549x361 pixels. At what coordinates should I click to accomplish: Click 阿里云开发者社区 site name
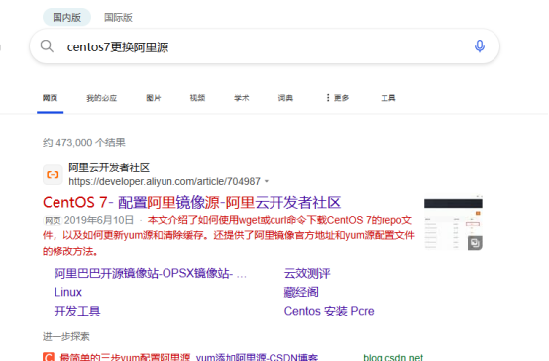[109, 168]
